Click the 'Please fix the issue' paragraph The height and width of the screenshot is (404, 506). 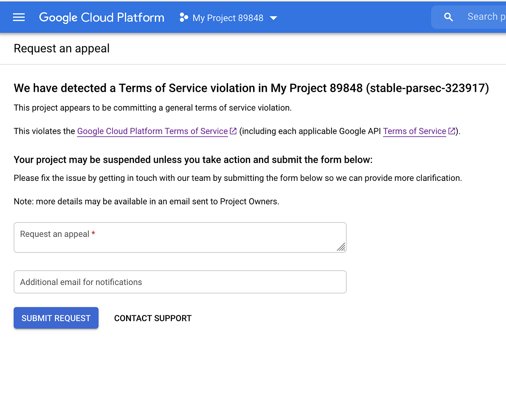click(x=238, y=178)
